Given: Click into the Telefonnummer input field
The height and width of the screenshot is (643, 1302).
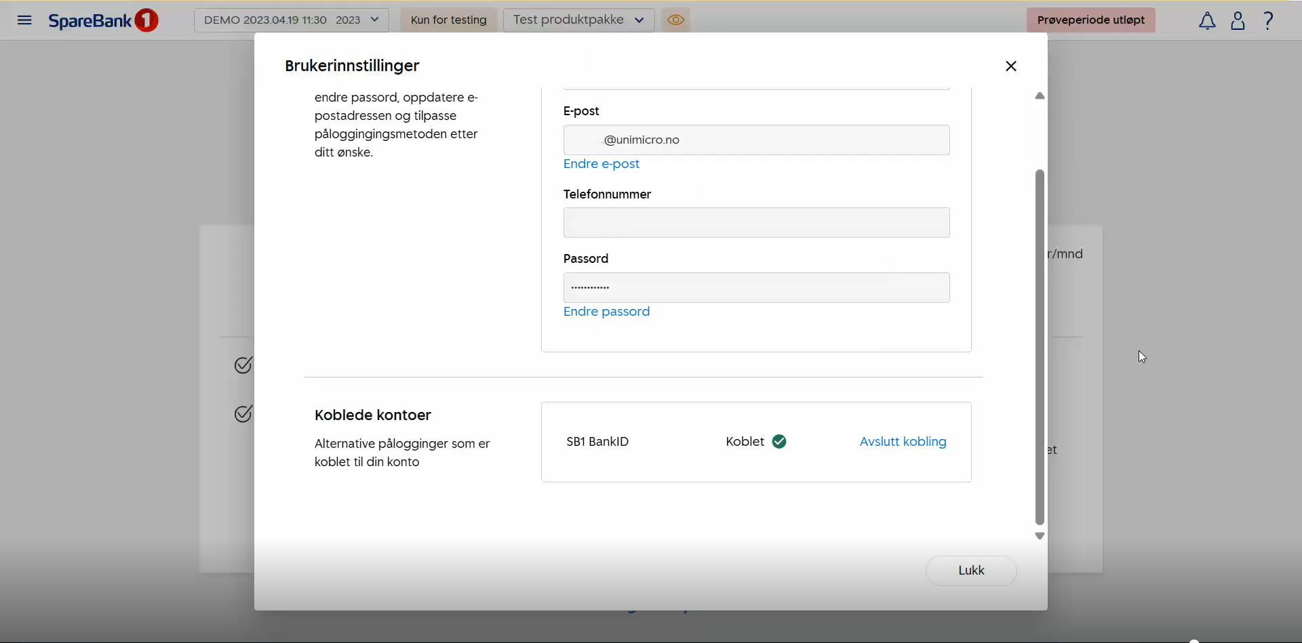Looking at the screenshot, I should tap(756, 223).
